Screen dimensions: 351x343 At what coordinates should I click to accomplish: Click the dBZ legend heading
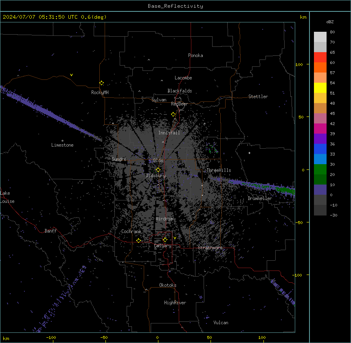(x=330, y=22)
